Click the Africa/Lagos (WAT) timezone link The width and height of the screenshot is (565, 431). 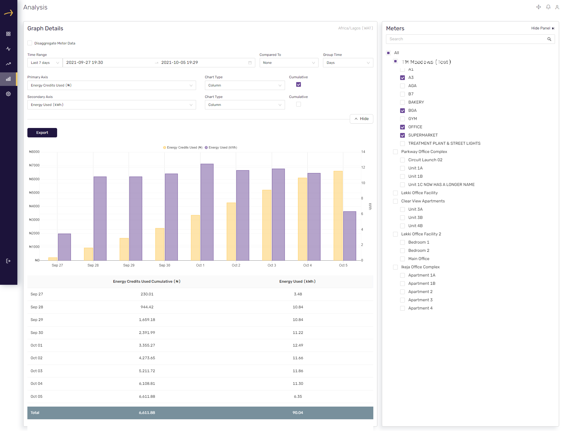pyautogui.click(x=355, y=28)
